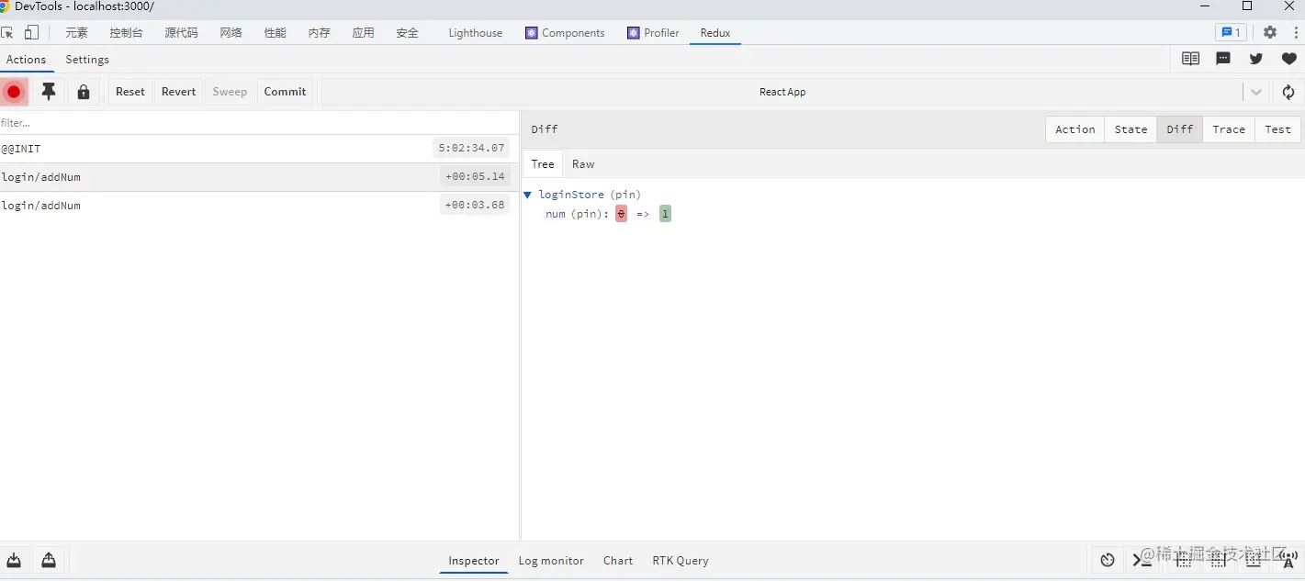Switch to Chart monitor
This screenshot has width=1305, height=581.
(x=618, y=561)
